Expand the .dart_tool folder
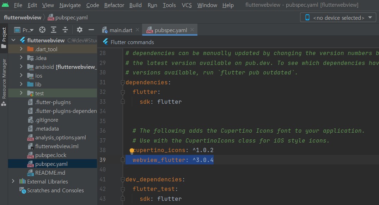The width and height of the screenshot is (379, 205). (21, 49)
